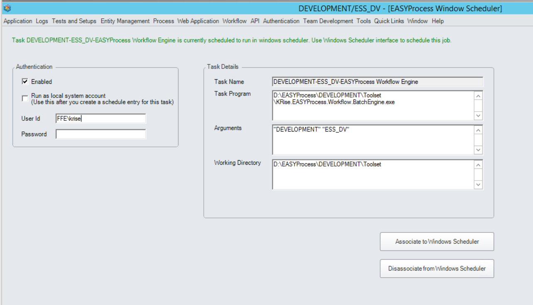533x305 pixels.
Task: Uncheck the Enabled checkbox
Action: click(25, 82)
